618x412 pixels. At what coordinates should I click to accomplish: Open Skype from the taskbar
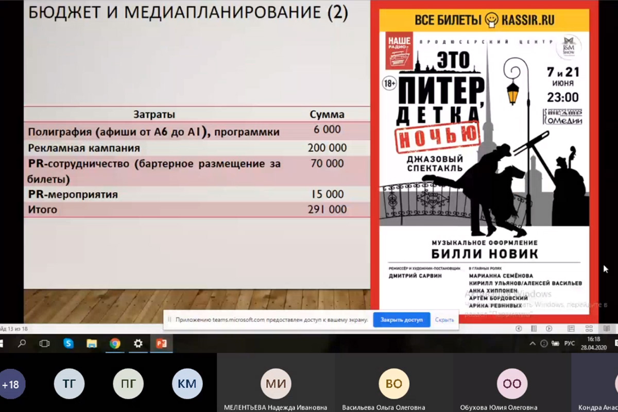click(x=68, y=343)
